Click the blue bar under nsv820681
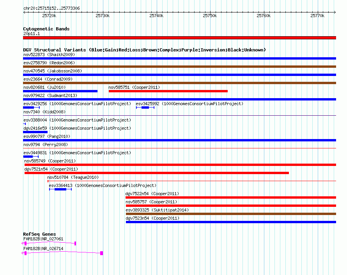The image size is (347, 275). point(60,91)
